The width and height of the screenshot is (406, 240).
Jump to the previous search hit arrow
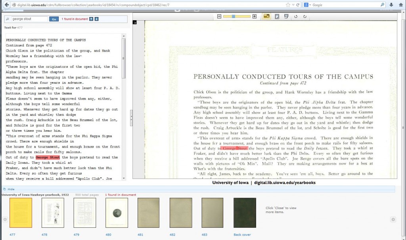click(91, 19)
